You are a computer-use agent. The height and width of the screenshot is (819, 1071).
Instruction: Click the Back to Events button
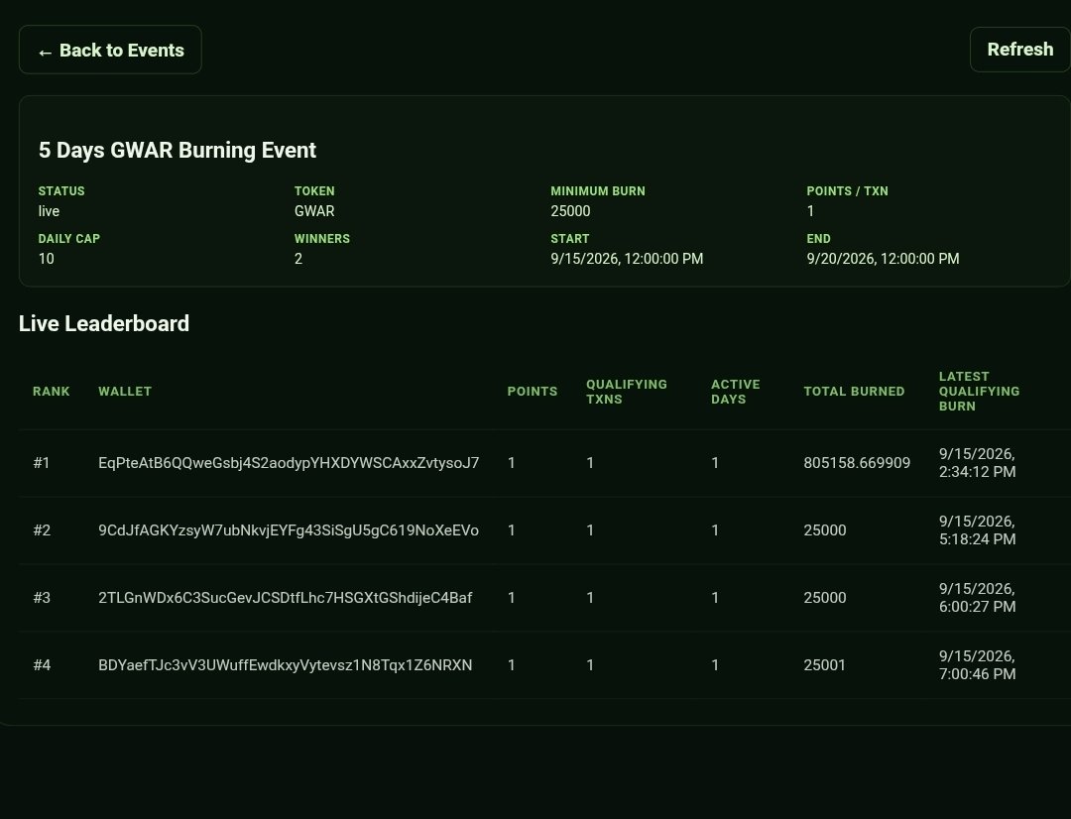pos(110,50)
